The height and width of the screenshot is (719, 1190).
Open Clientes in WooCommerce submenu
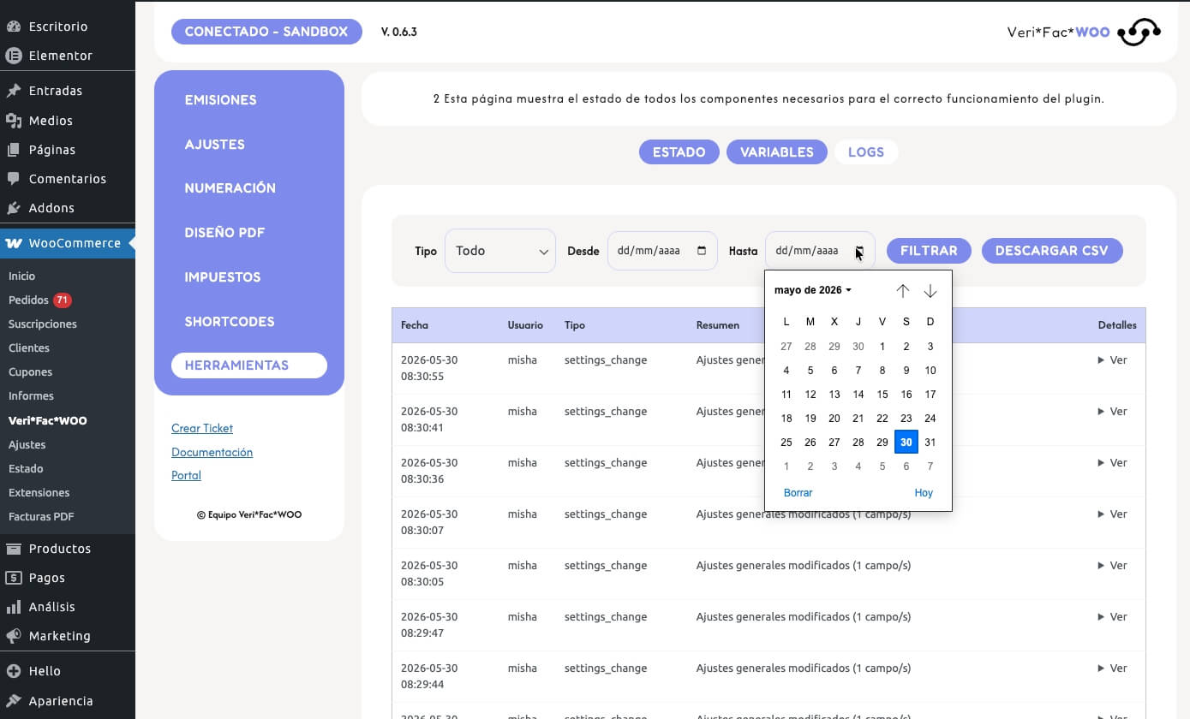point(29,348)
